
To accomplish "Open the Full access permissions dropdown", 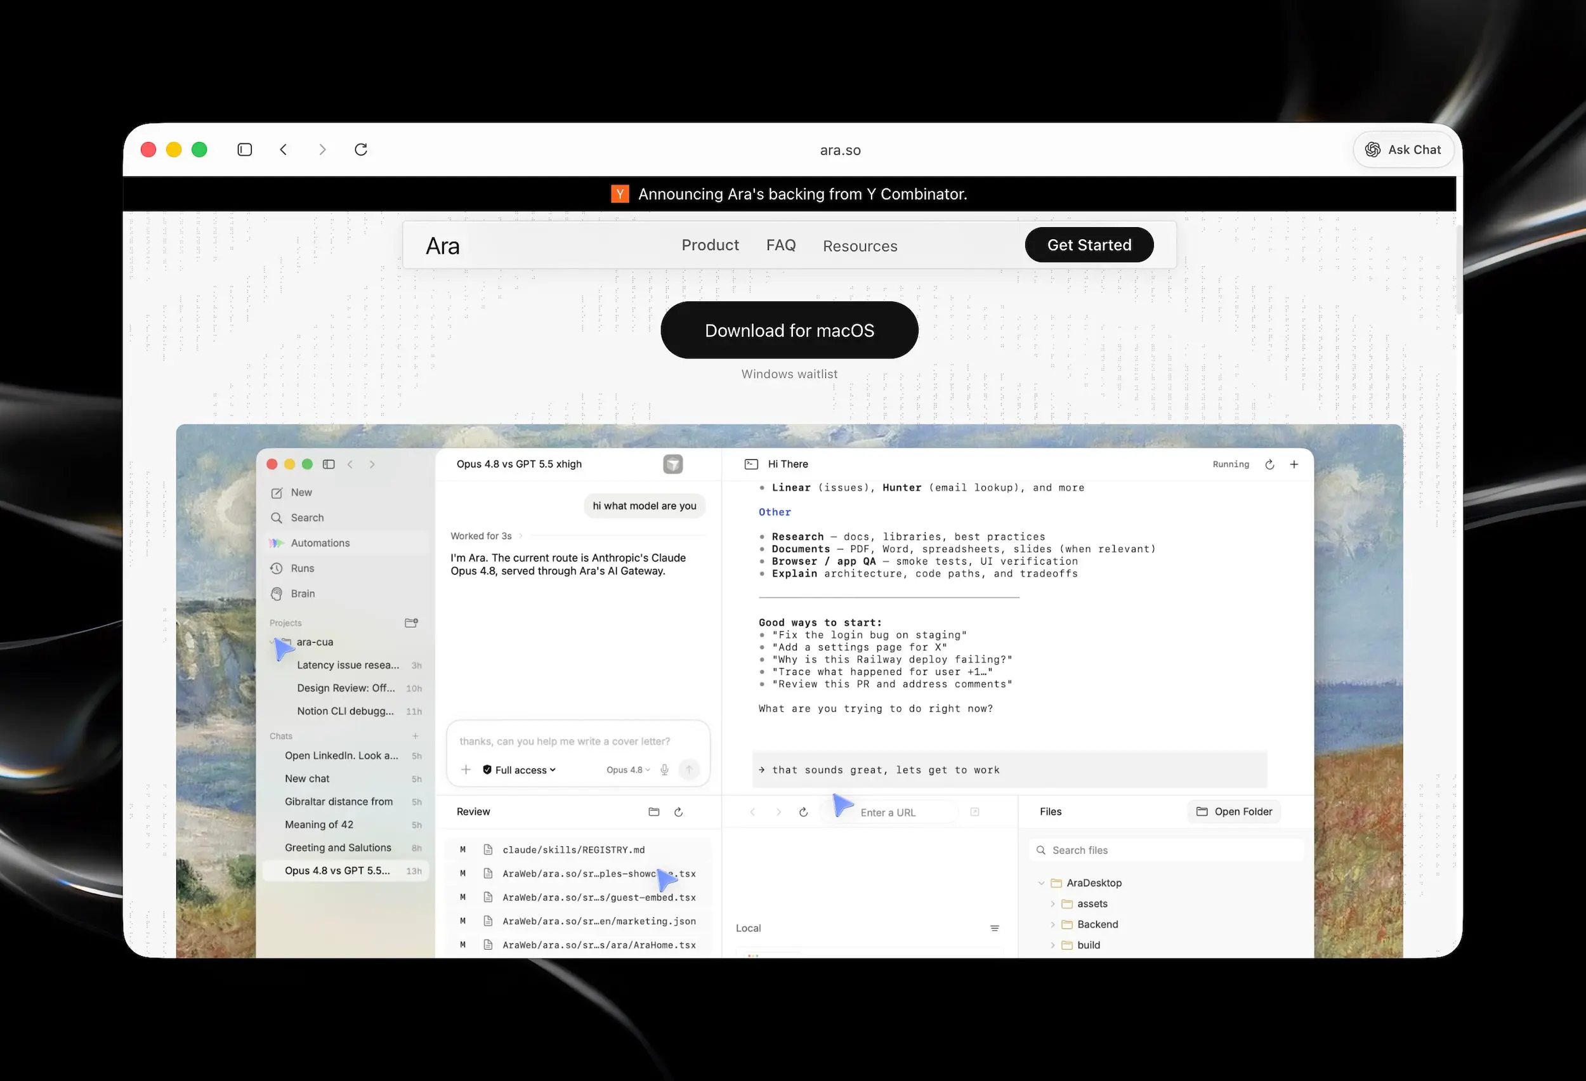I will click(520, 770).
